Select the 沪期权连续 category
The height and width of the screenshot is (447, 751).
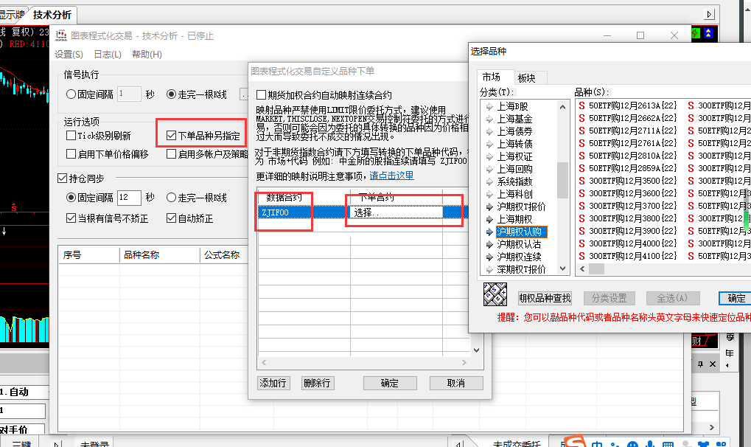(519, 257)
